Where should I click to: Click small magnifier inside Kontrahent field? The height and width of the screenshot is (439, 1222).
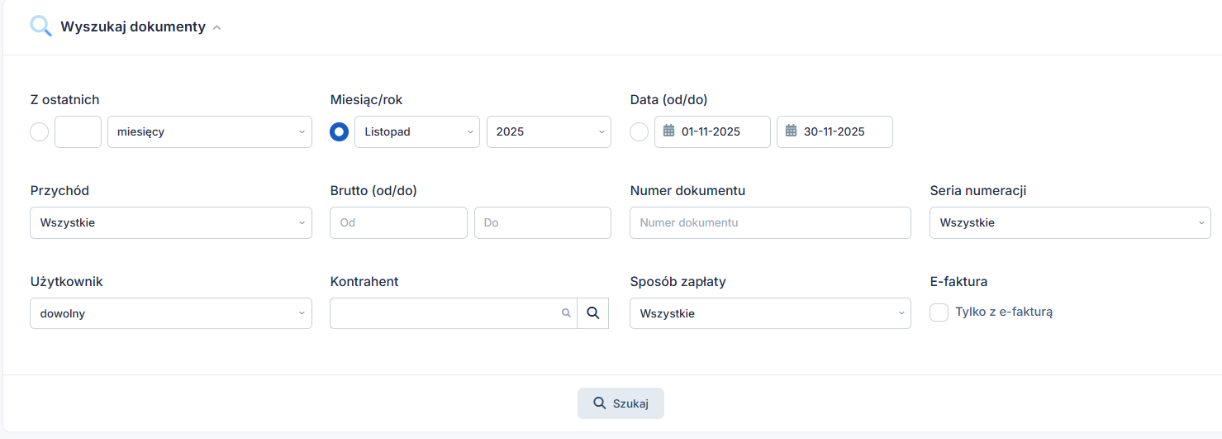[566, 313]
